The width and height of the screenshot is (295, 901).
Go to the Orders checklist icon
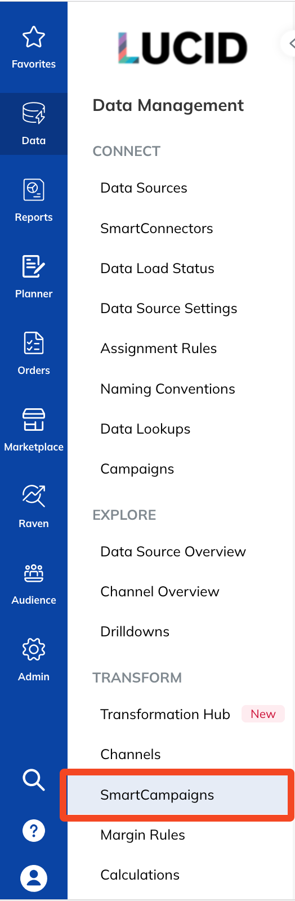34,343
